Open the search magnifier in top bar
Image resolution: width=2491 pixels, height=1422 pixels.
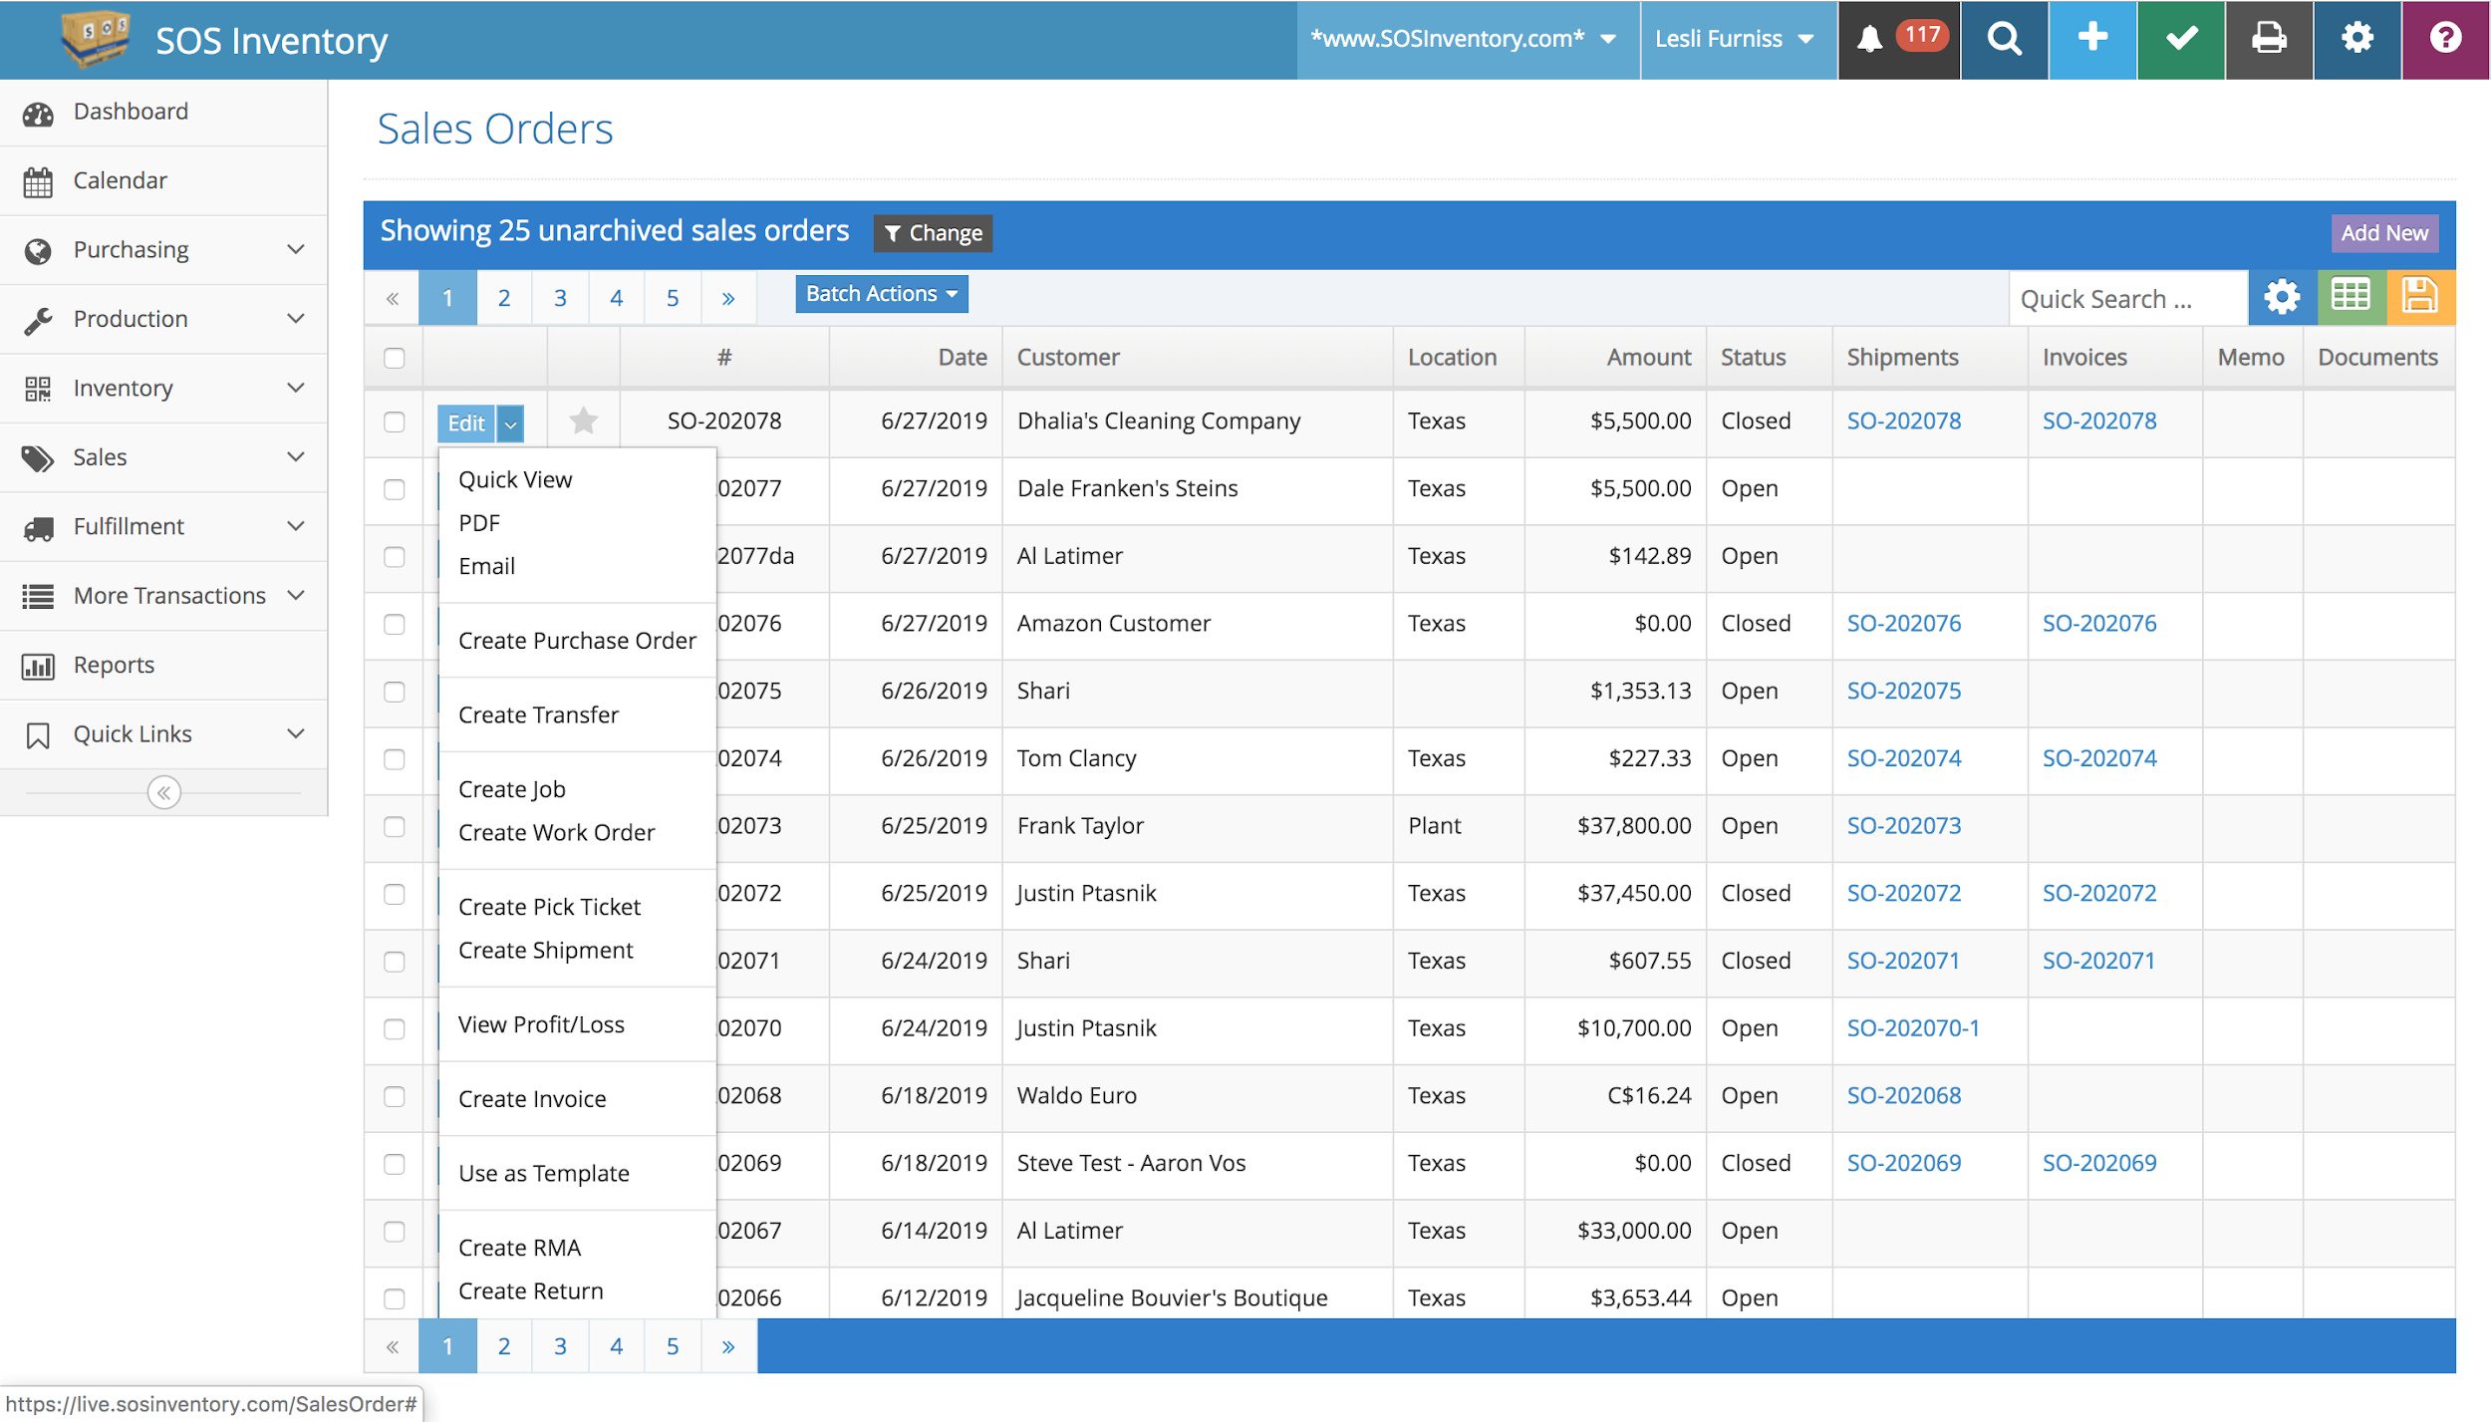pyautogui.click(x=2004, y=39)
